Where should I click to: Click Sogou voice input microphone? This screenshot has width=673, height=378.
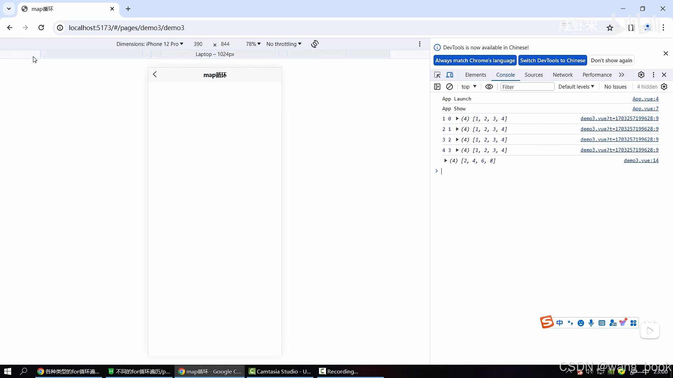pos(591,323)
